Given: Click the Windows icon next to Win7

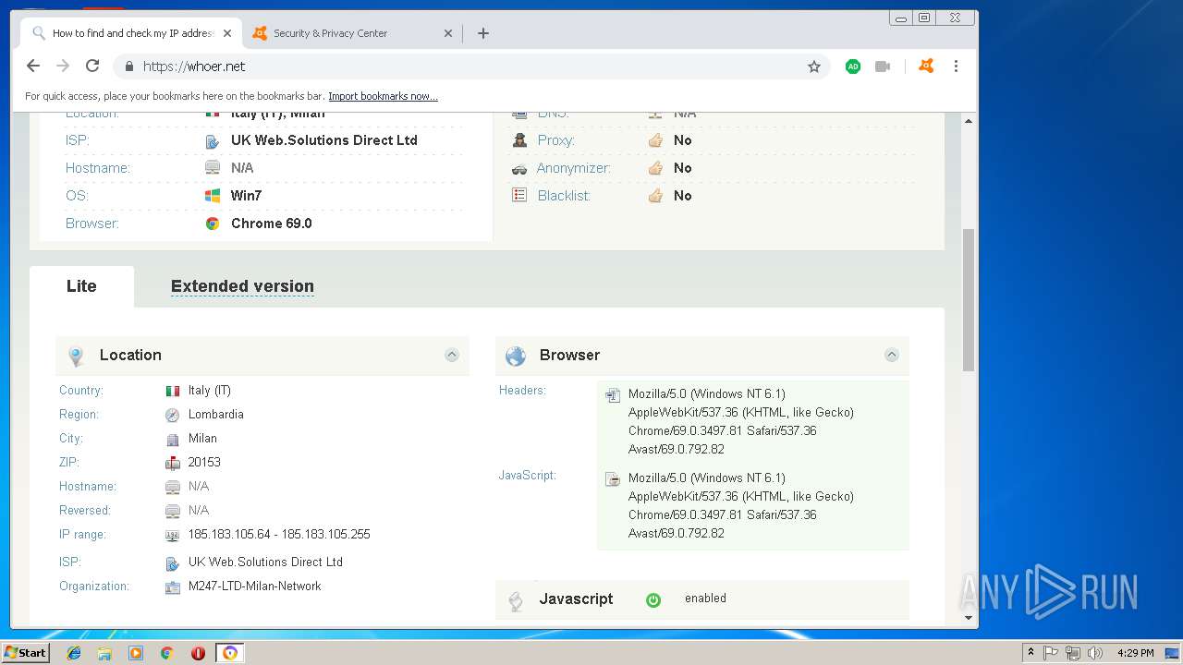Looking at the screenshot, I should [x=213, y=196].
